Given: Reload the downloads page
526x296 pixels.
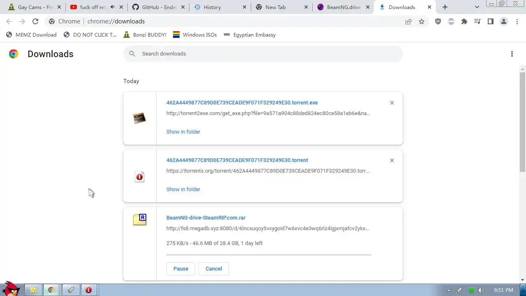Looking at the screenshot, I should (x=35, y=21).
